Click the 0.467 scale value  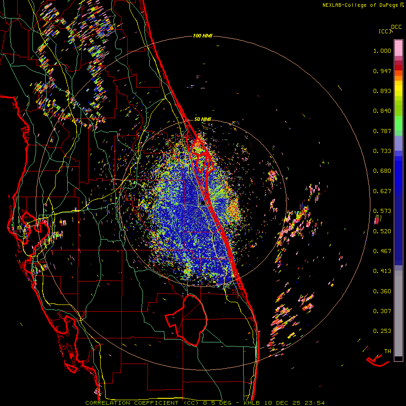[x=382, y=251]
